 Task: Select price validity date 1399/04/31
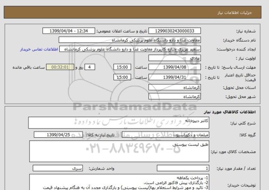(x=175, y=77)
